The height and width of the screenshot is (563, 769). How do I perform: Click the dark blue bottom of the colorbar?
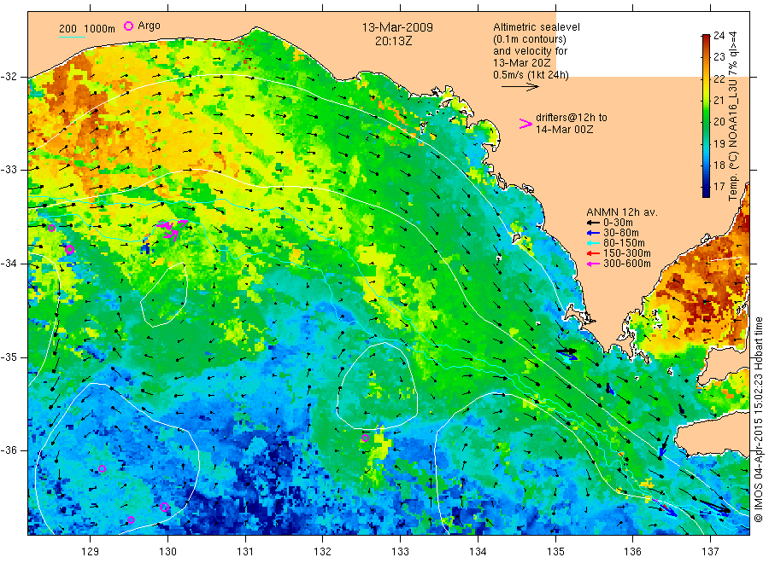tap(706, 191)
